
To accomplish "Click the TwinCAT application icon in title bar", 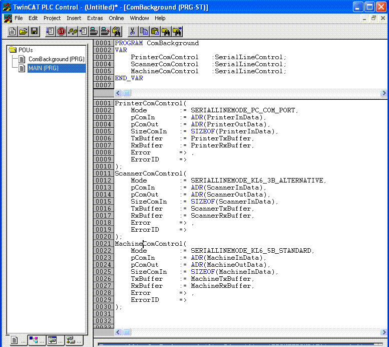I will [7, 7].
